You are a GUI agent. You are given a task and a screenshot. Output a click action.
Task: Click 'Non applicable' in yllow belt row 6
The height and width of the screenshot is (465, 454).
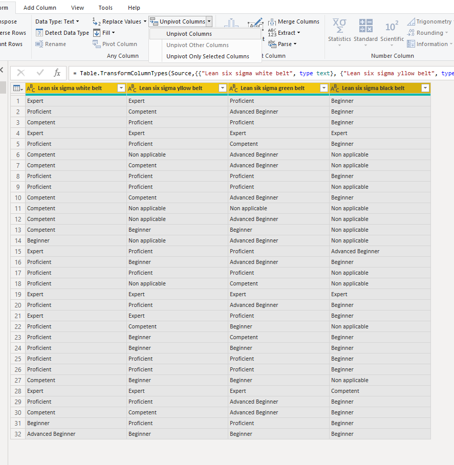[x=147, y=154]
